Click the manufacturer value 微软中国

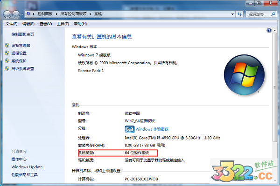coord(132,113)
